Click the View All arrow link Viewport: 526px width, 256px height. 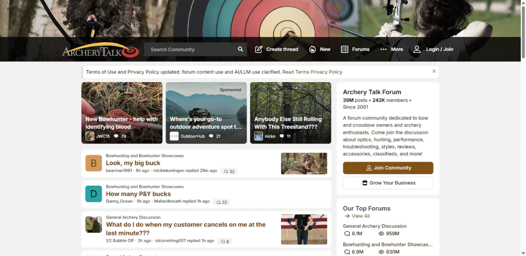coord(356,216)
